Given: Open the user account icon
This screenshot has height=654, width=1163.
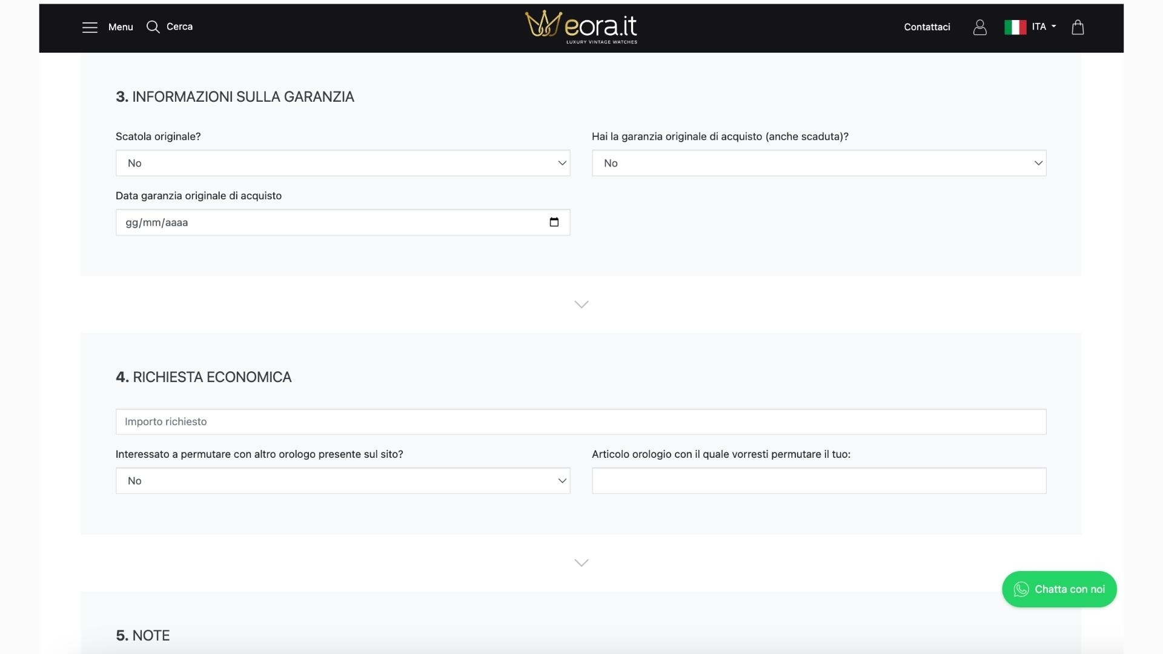Looking at the screenshot, I should tap(979, 27).
